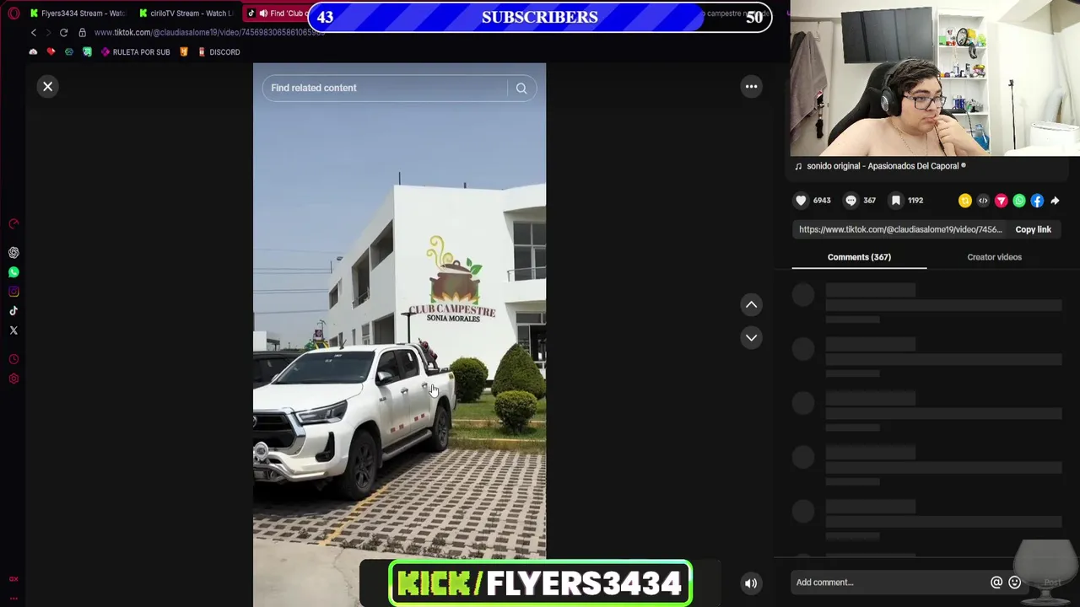Screen dimensions: 1080x607
Task: Open the RULETA POR SUB bookmark
Action: [x=135, y=52]
